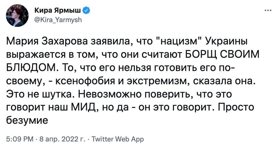Click the 5:09 PM timestamp

click(x=18, y=139)
